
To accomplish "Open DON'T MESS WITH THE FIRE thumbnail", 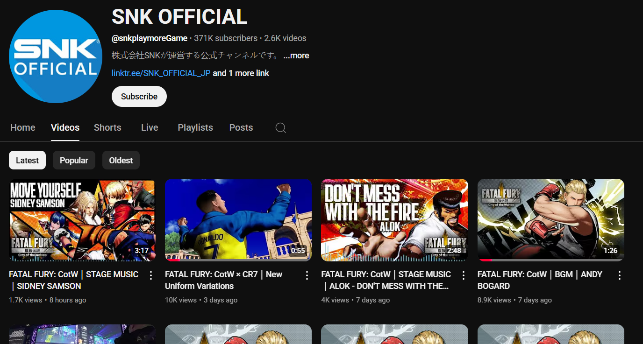I will click(394, 220).
